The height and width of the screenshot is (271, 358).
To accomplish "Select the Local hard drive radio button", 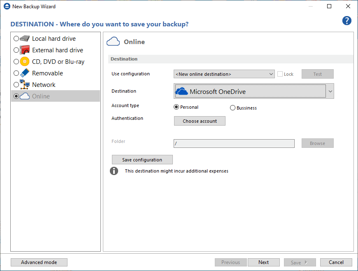I will pyautogui.click(x=16, y=38).
